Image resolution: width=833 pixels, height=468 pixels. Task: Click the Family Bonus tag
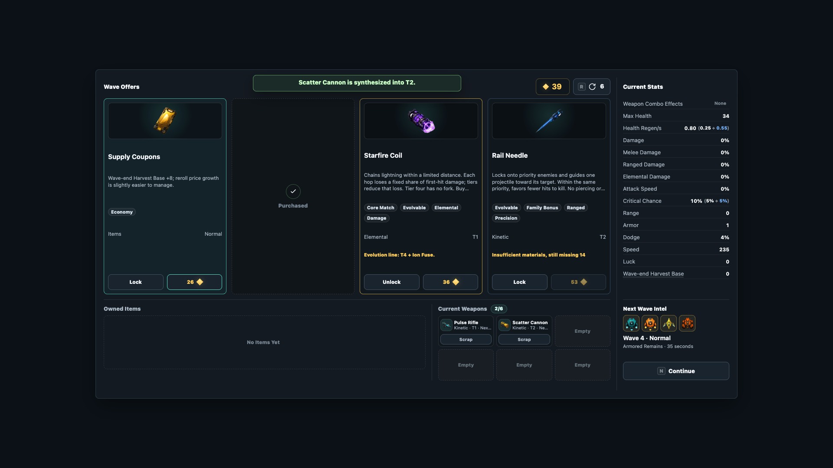[542, 208]
